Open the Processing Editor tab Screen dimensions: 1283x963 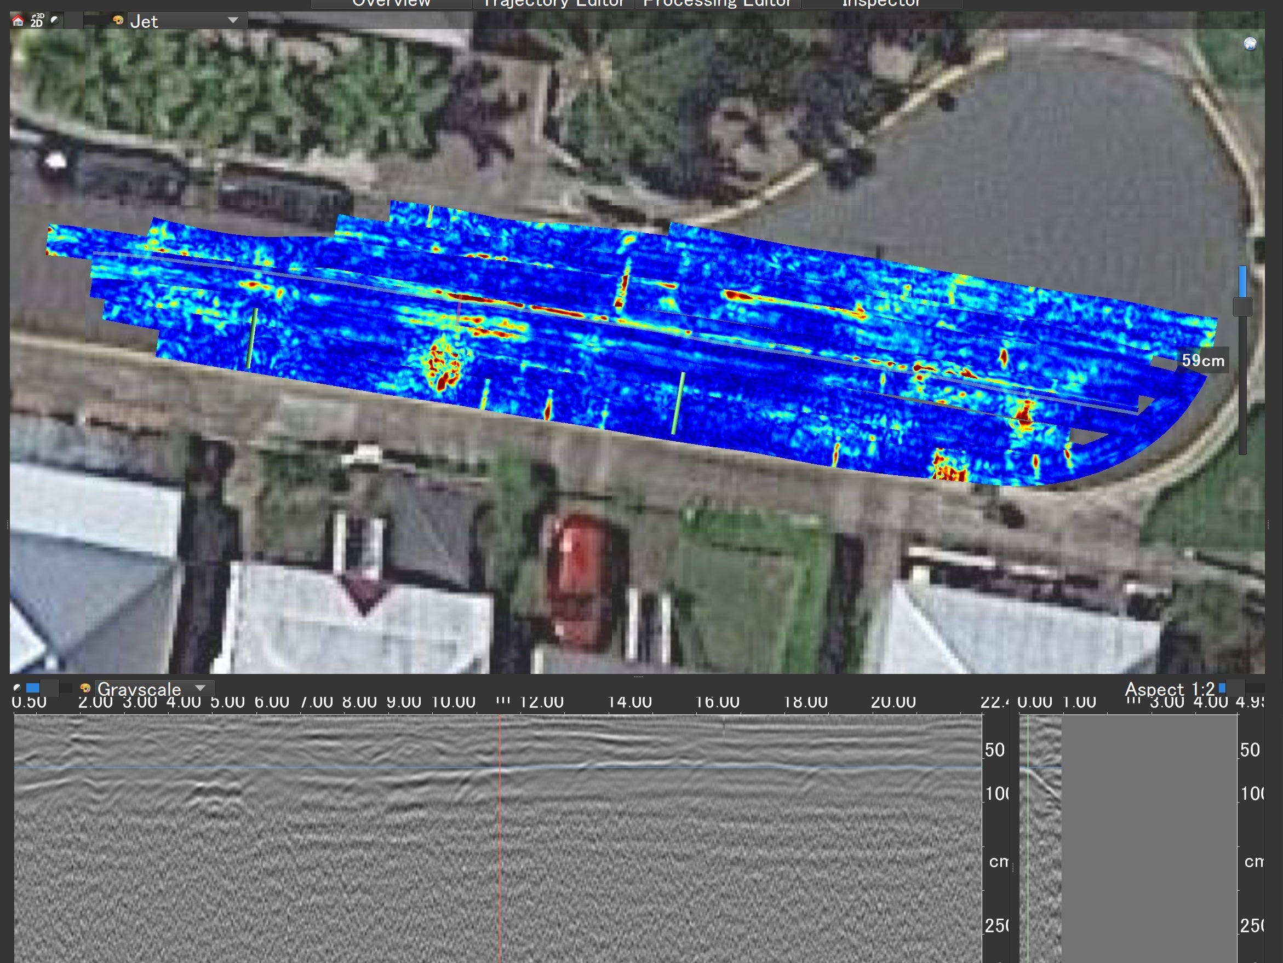[x=717, y=3]
